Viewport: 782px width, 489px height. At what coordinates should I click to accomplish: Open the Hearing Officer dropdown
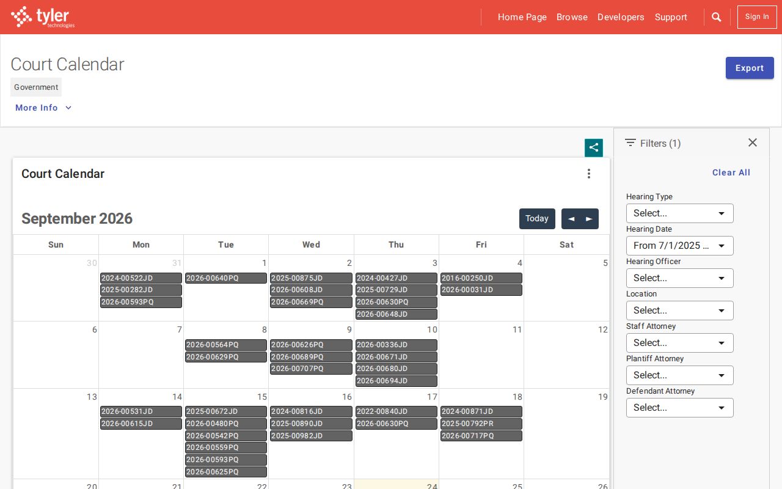(680, 278)
